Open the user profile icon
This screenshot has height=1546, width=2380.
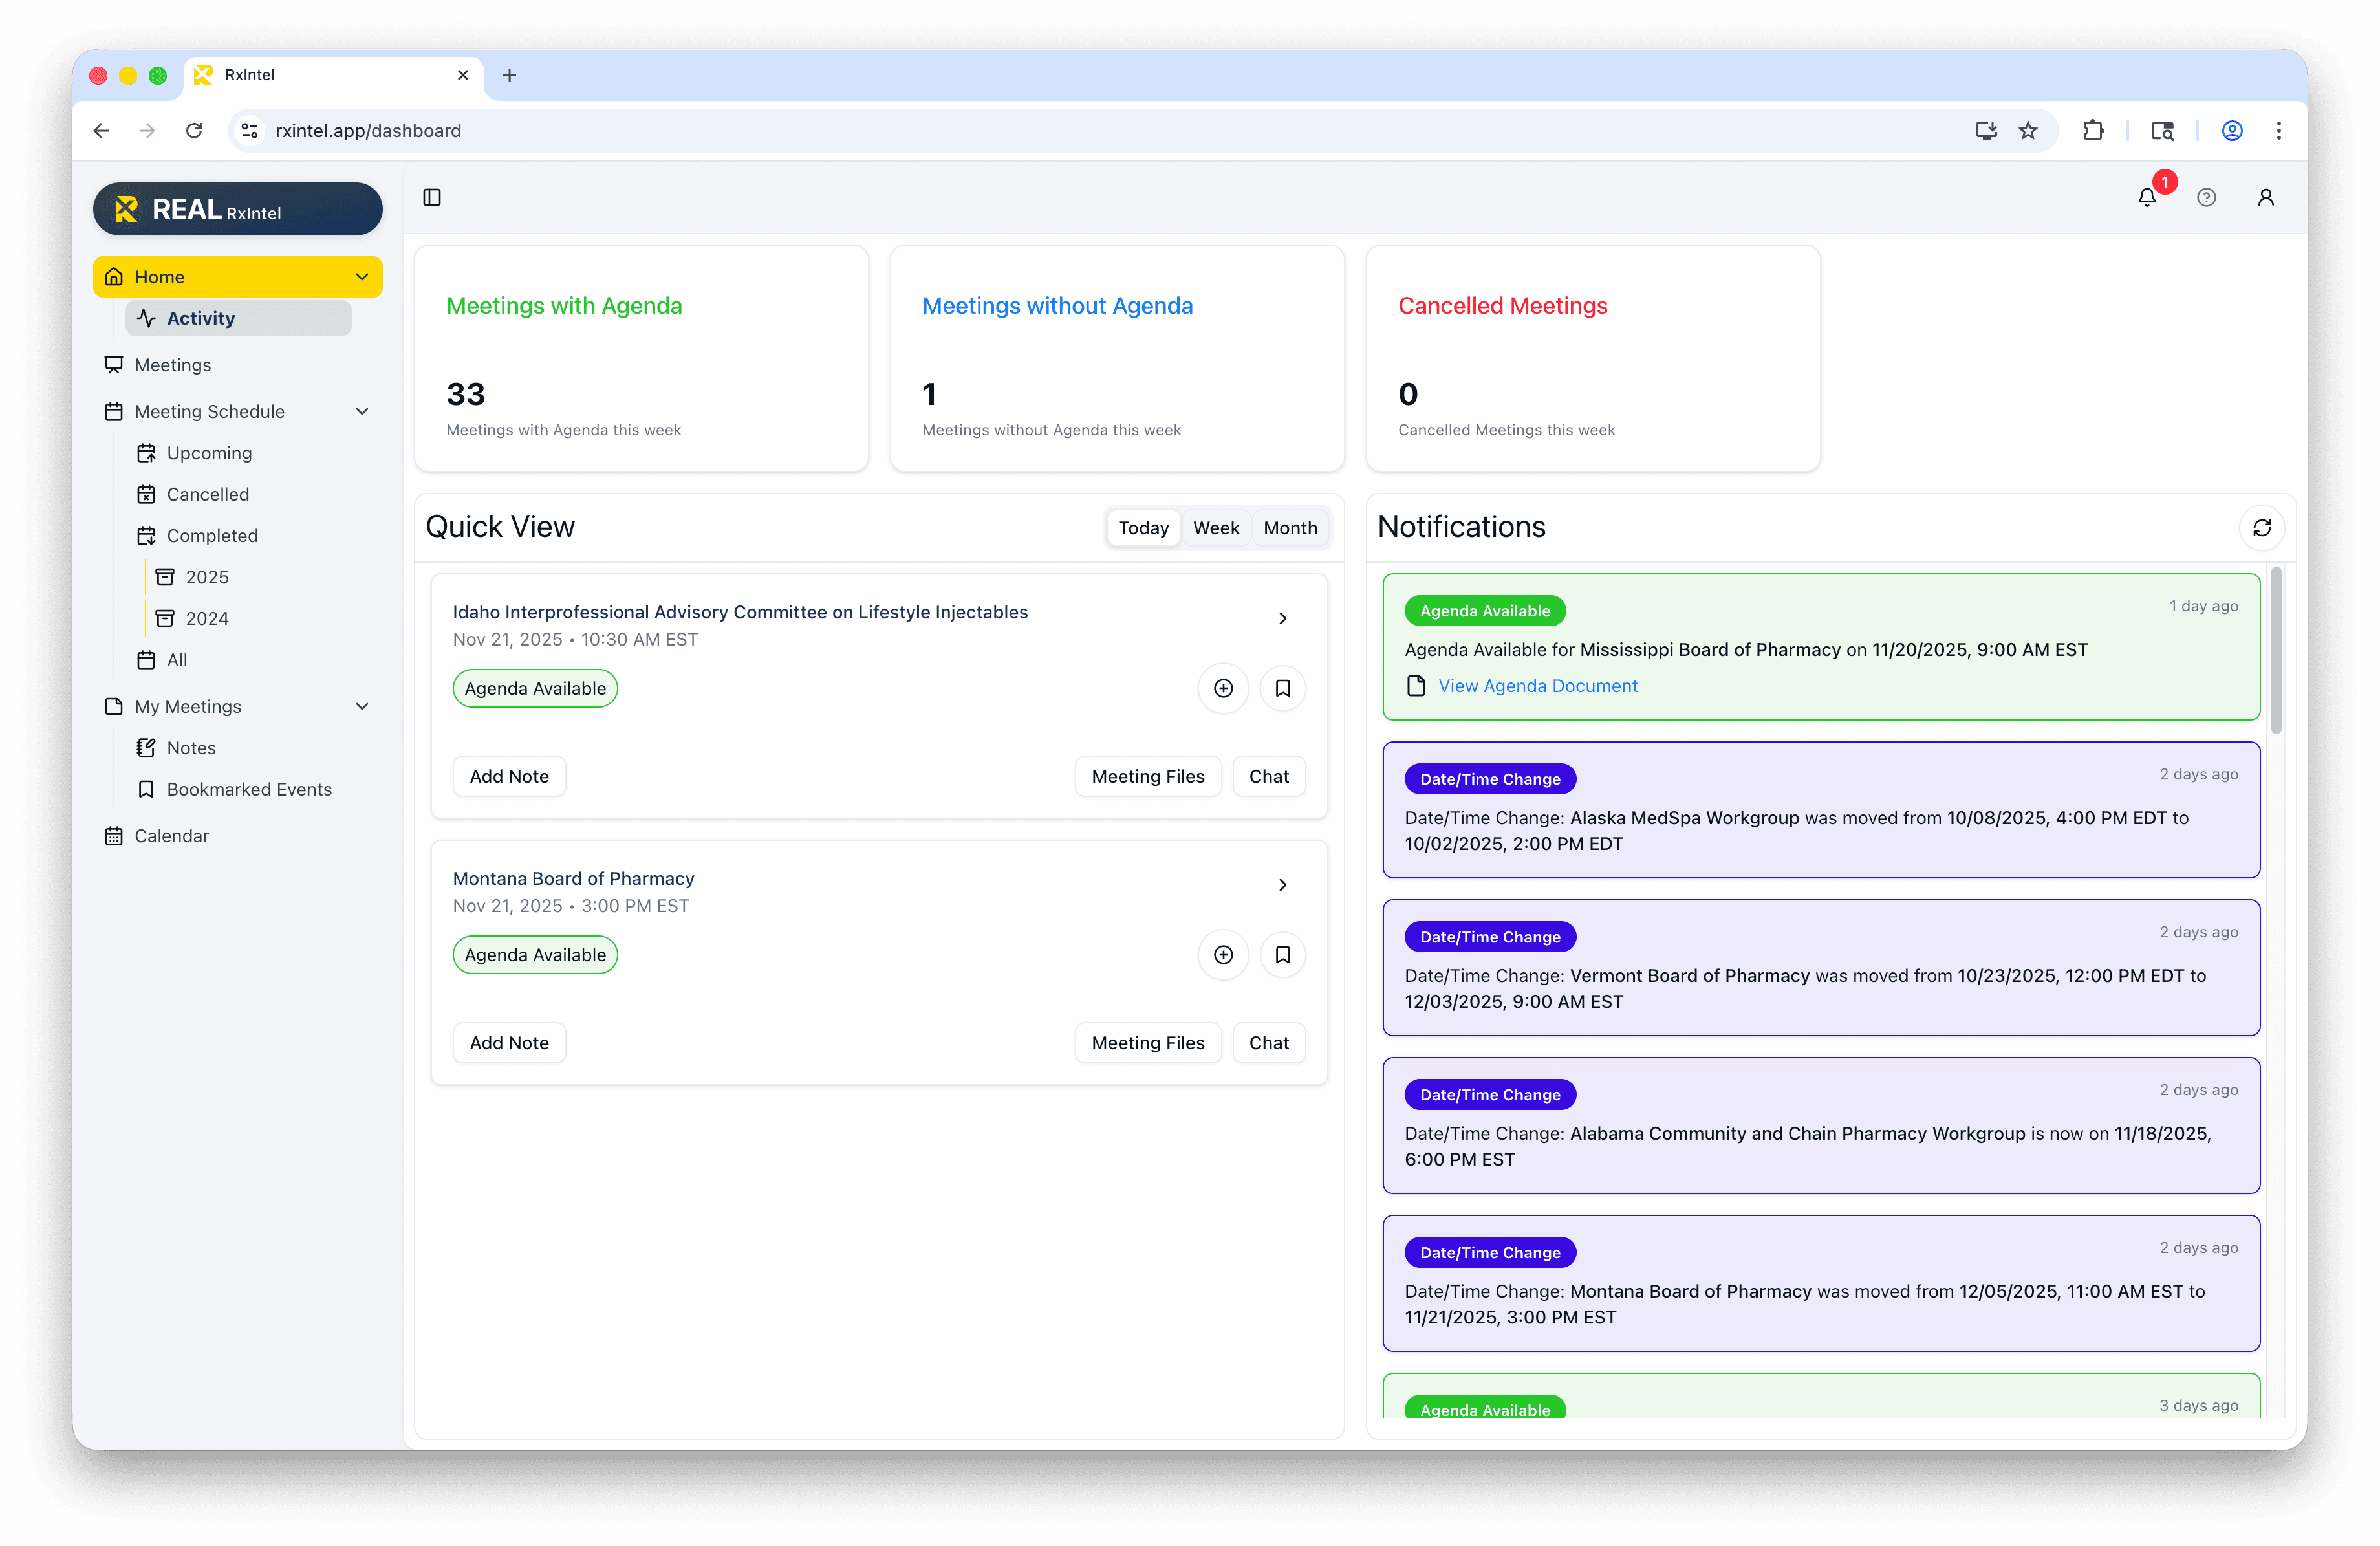pos(2265,197)
